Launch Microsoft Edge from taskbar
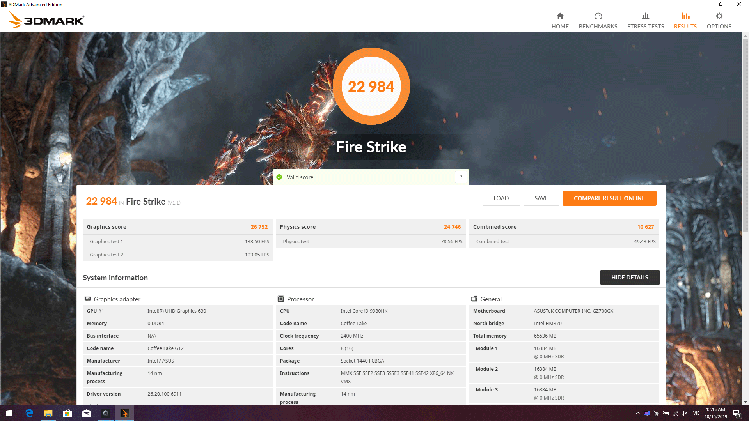Viewport: 749px width, 421px height. click(x=29, y=413)
